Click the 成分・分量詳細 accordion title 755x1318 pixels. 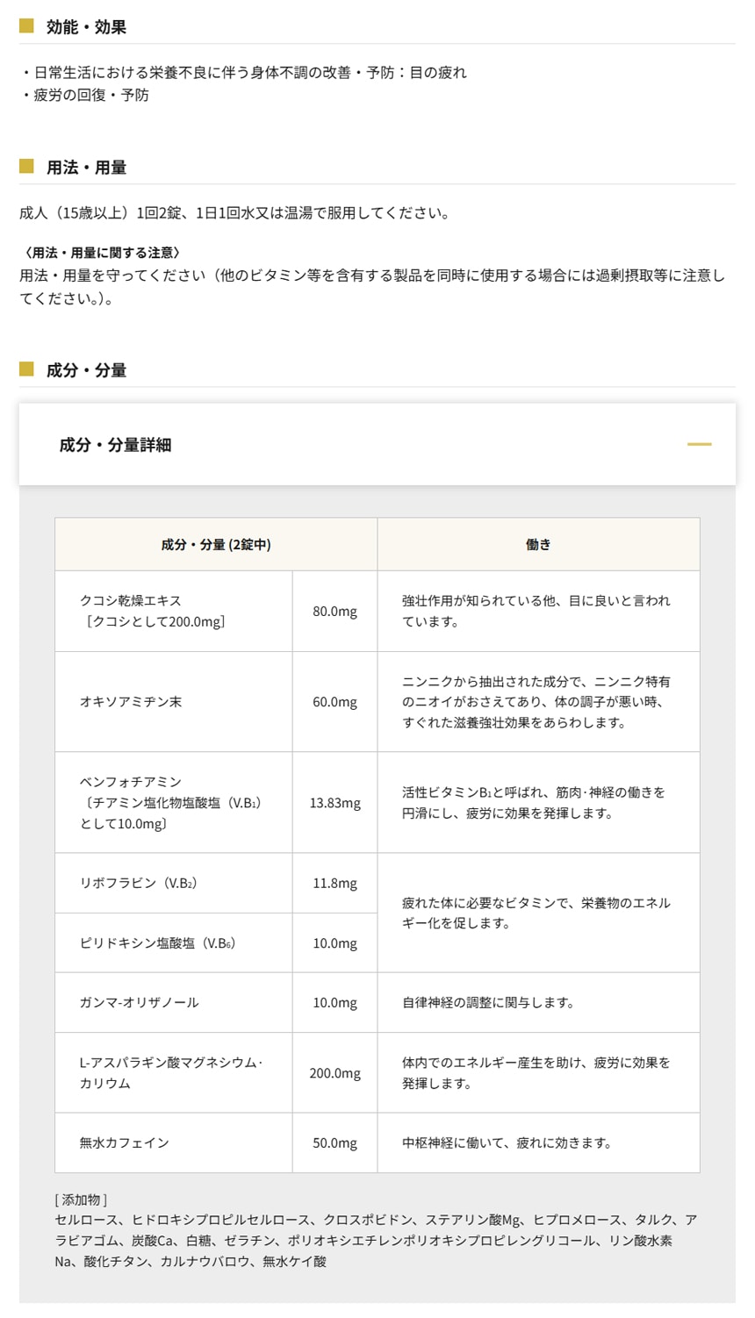point(115,445)
